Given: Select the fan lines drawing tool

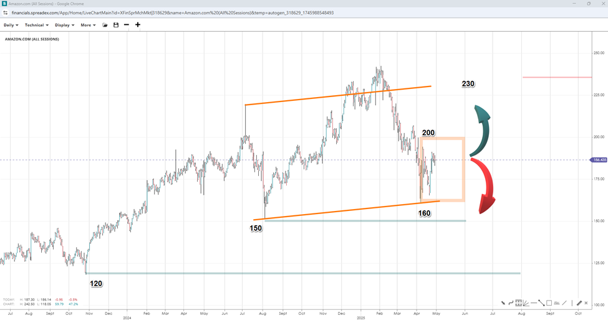Looking at the screenshot, I should [x=526, y=303].
